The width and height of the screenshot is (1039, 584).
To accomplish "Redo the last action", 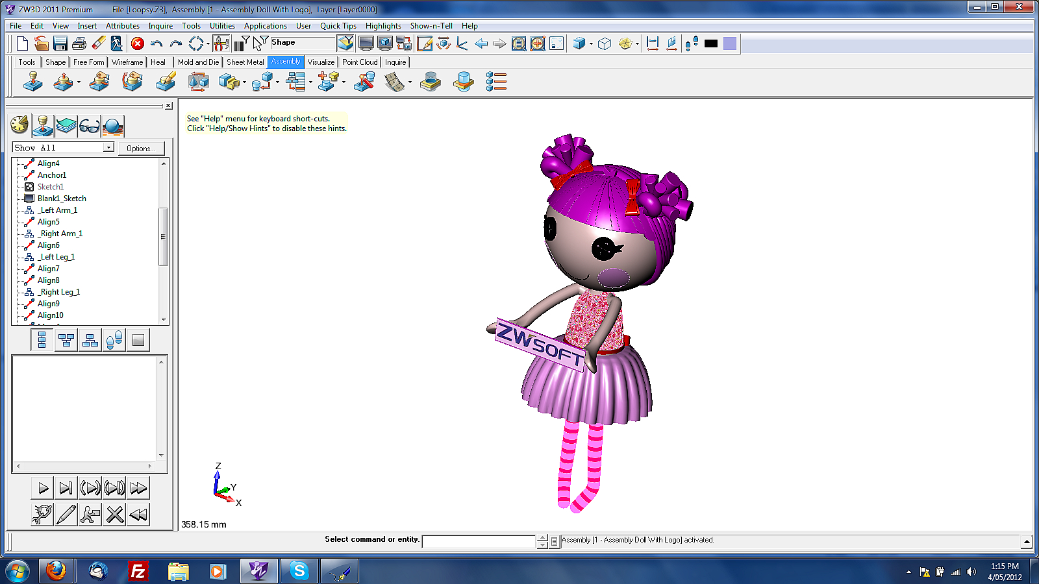I will pos(175,43).
